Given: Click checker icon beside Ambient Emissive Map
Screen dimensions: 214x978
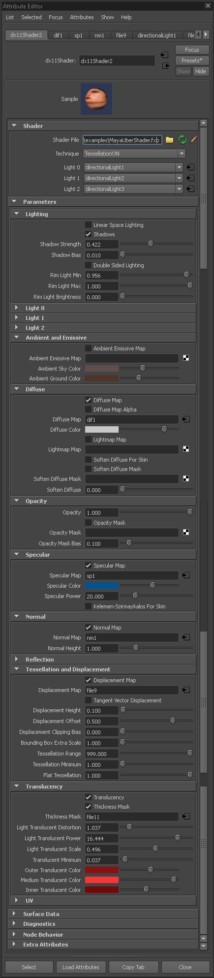Looking at the screenshot, I should point(186,358).
